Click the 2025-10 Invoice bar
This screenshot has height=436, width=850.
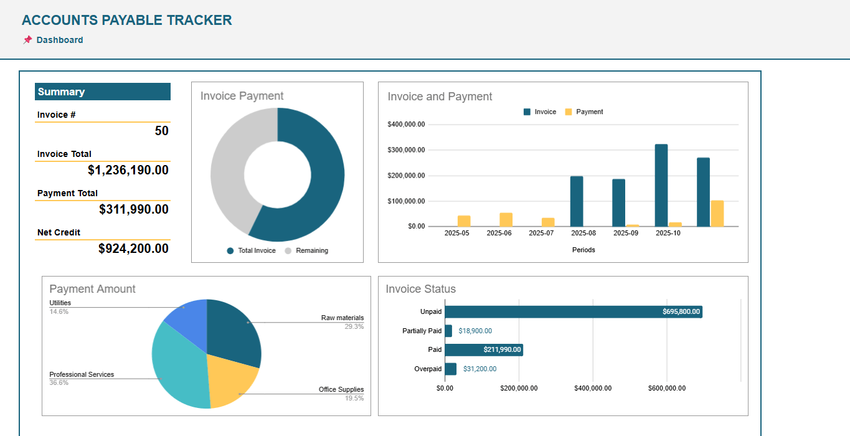point(660,185)
